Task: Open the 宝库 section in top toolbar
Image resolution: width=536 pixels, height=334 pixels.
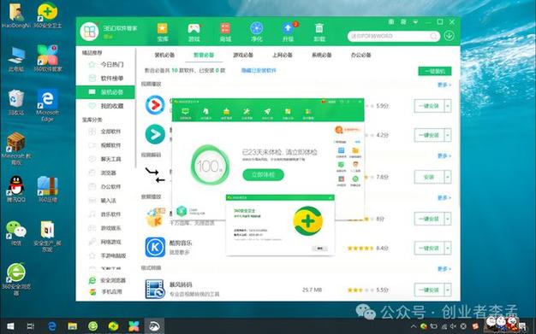Action: click(163, 32)
